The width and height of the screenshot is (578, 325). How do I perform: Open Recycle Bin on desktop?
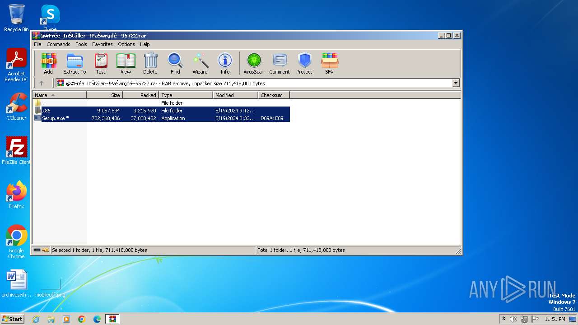[x=16, y=18]
